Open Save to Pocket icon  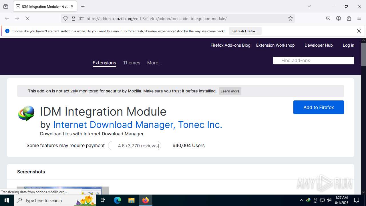point(328,18)
